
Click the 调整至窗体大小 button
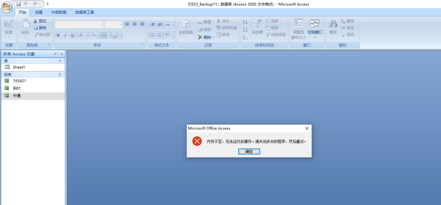(299, 29)
